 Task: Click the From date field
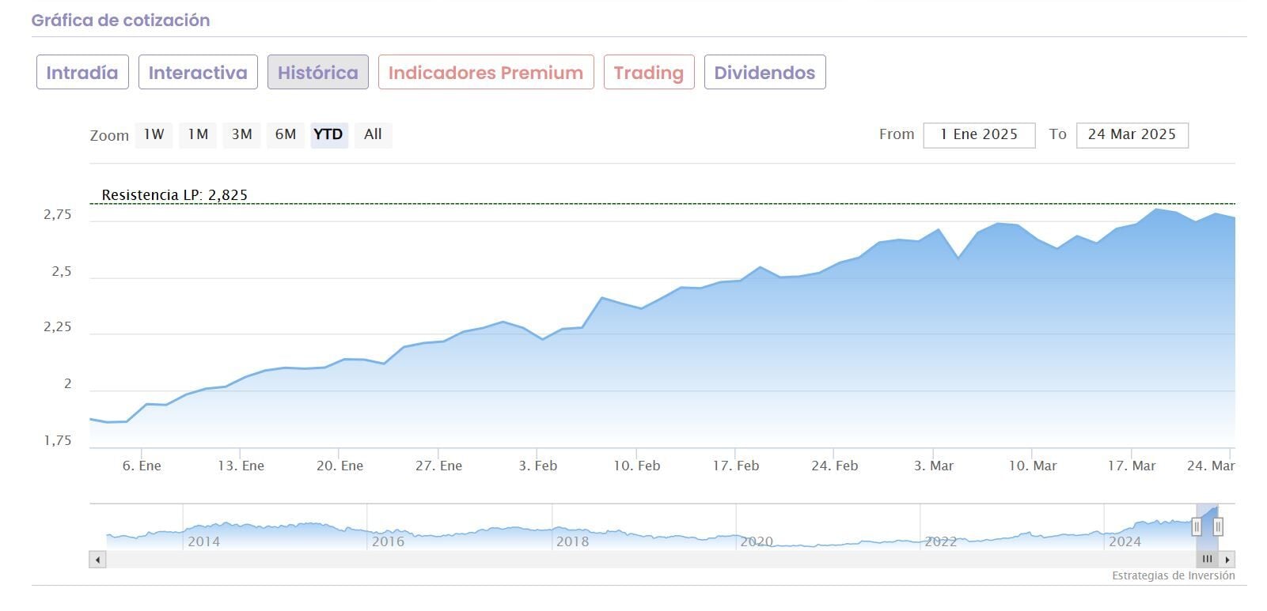[x=979, y=135]
